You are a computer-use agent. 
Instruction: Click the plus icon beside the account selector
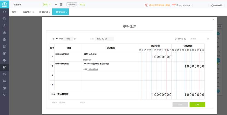[x=56, y=5]
